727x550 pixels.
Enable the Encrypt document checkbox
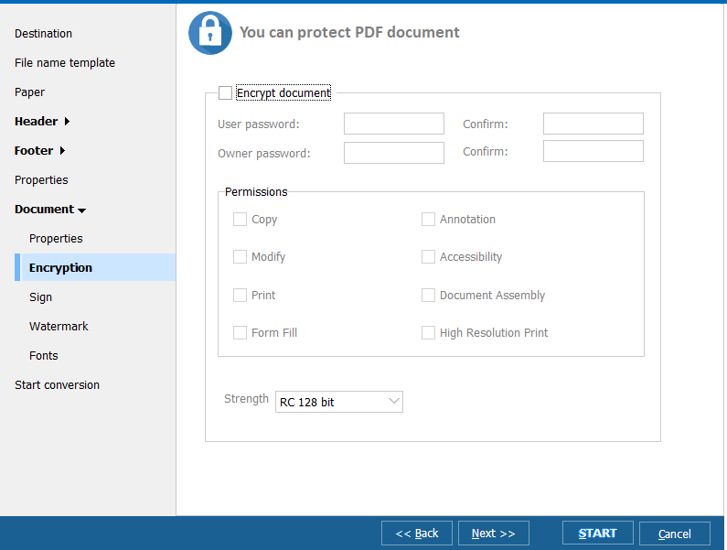pos(226,92)
